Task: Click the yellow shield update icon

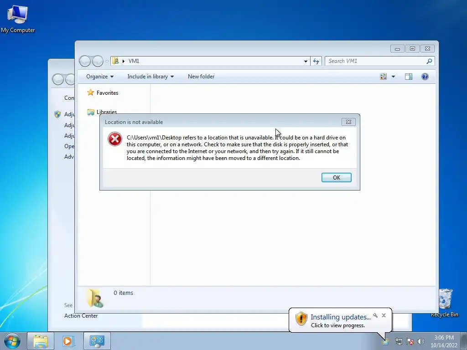Action: tap(301, 319)
